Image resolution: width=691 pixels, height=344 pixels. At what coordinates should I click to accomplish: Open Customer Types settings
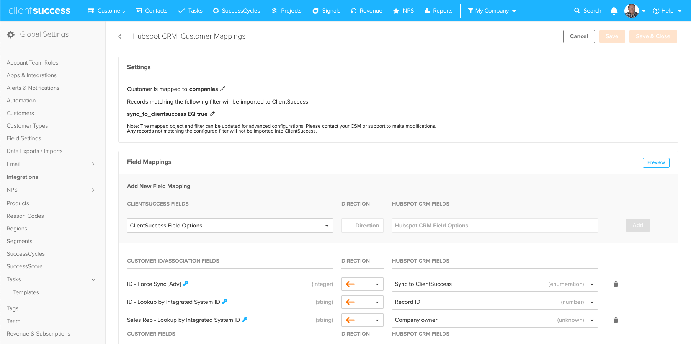[27, 126]
